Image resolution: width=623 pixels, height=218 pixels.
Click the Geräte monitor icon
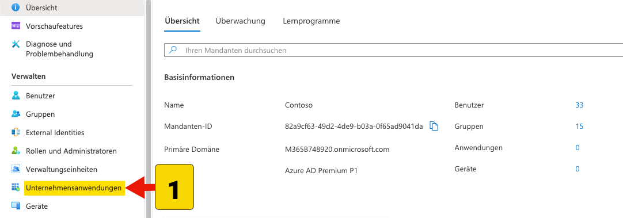point(16,206)
